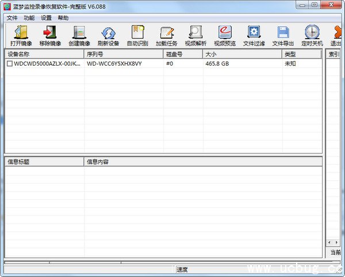The height and width of the screenshot is (277, 345).
Task: Click the 加载任务 (Load Task) icon
Action: (167, 34)
